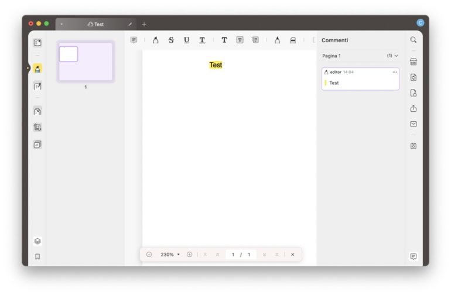Select the Eraser tool

pos(293,40)
